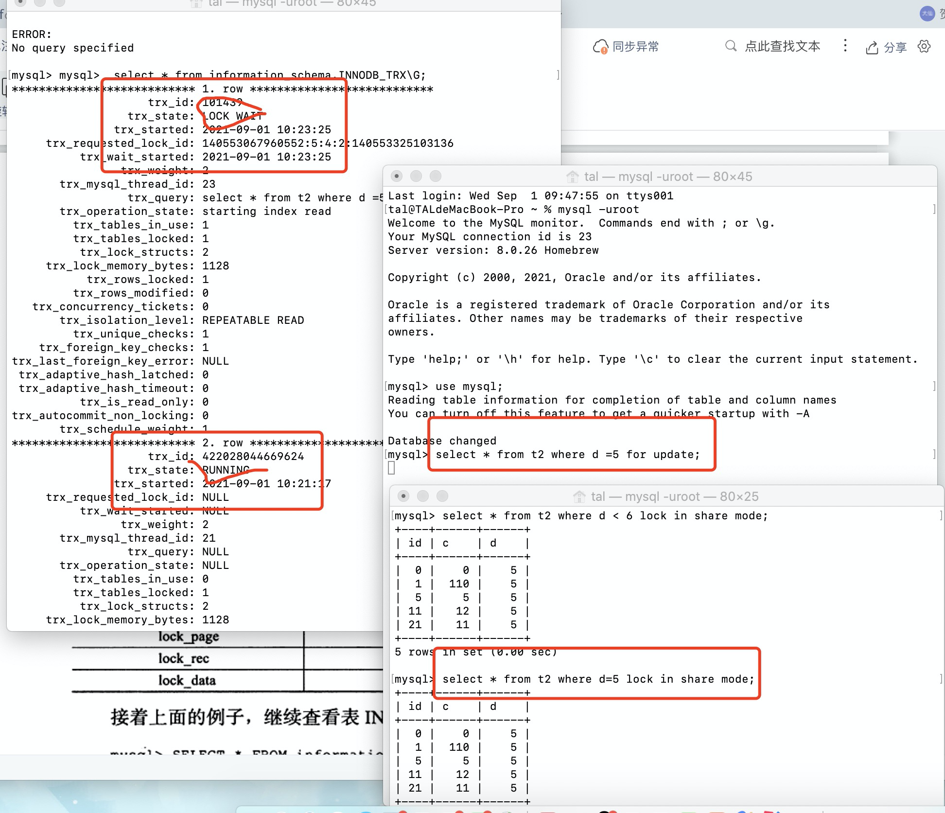Click the magnifier search icon

pos(730,46)
